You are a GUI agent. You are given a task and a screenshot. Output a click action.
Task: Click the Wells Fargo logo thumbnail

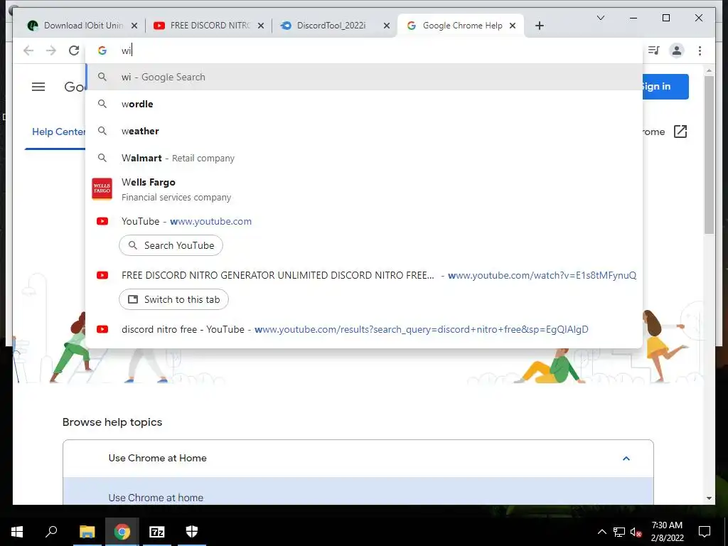[x=102, y=189]
